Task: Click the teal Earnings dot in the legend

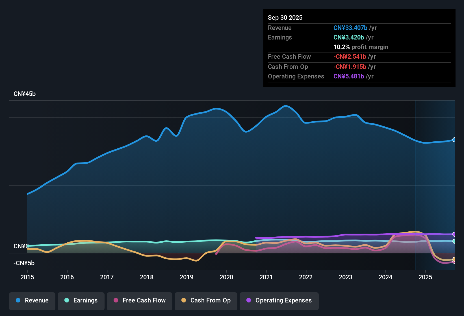Action: coord(67,300)
